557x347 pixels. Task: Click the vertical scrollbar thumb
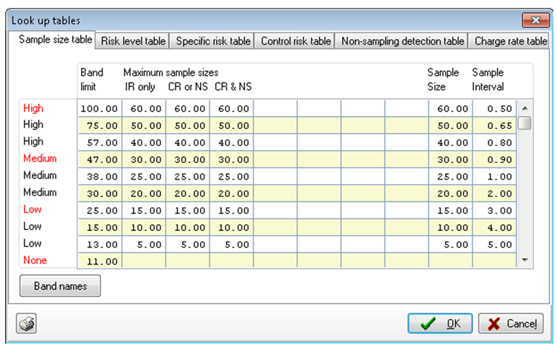pyautogui.click(x=524, y=123)
